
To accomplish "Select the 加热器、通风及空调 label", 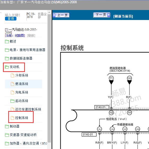I will coord(28,143).
